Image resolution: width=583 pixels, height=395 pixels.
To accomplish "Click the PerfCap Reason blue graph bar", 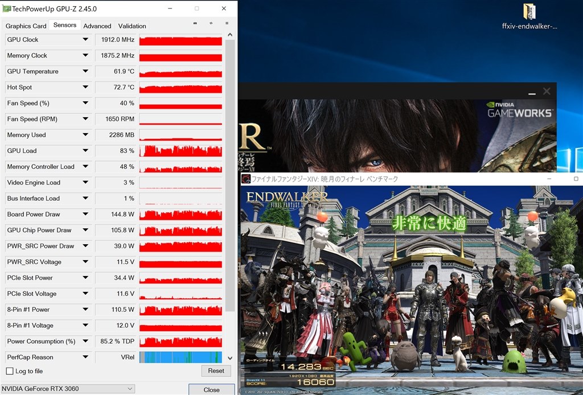I will coord(180,357).
